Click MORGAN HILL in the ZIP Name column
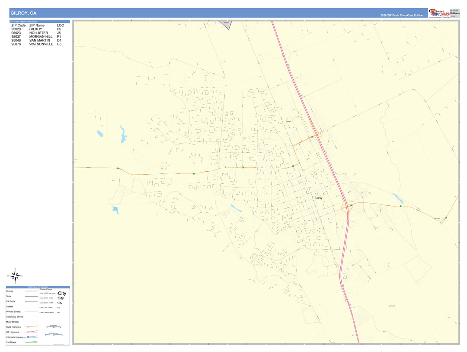This screenshot has height=352, width=467. [x=41, y=37]
